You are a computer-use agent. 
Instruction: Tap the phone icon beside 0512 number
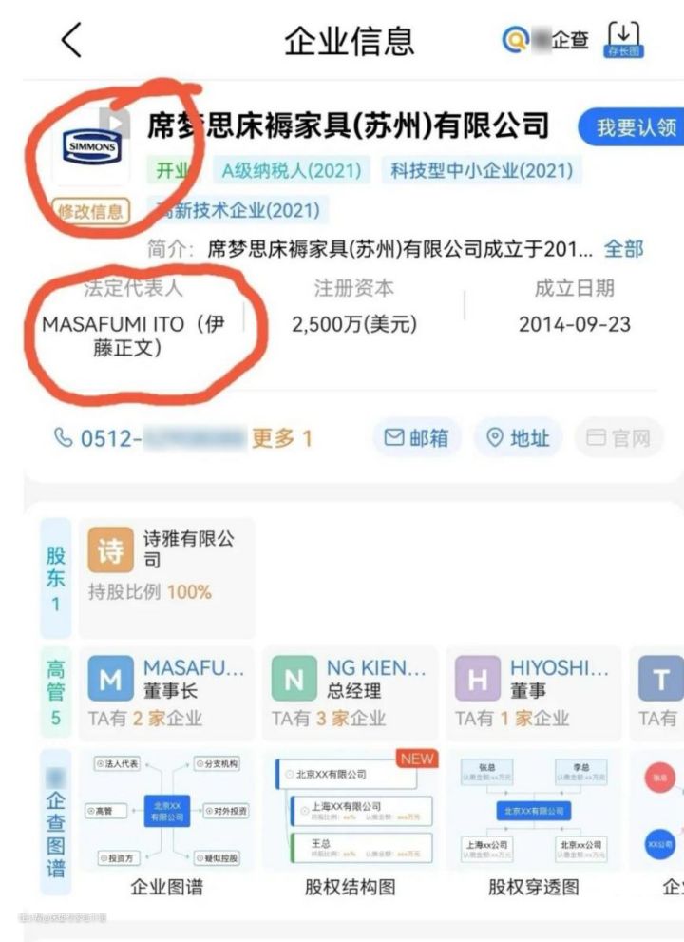pyautogui.click(x=63, y=437)
